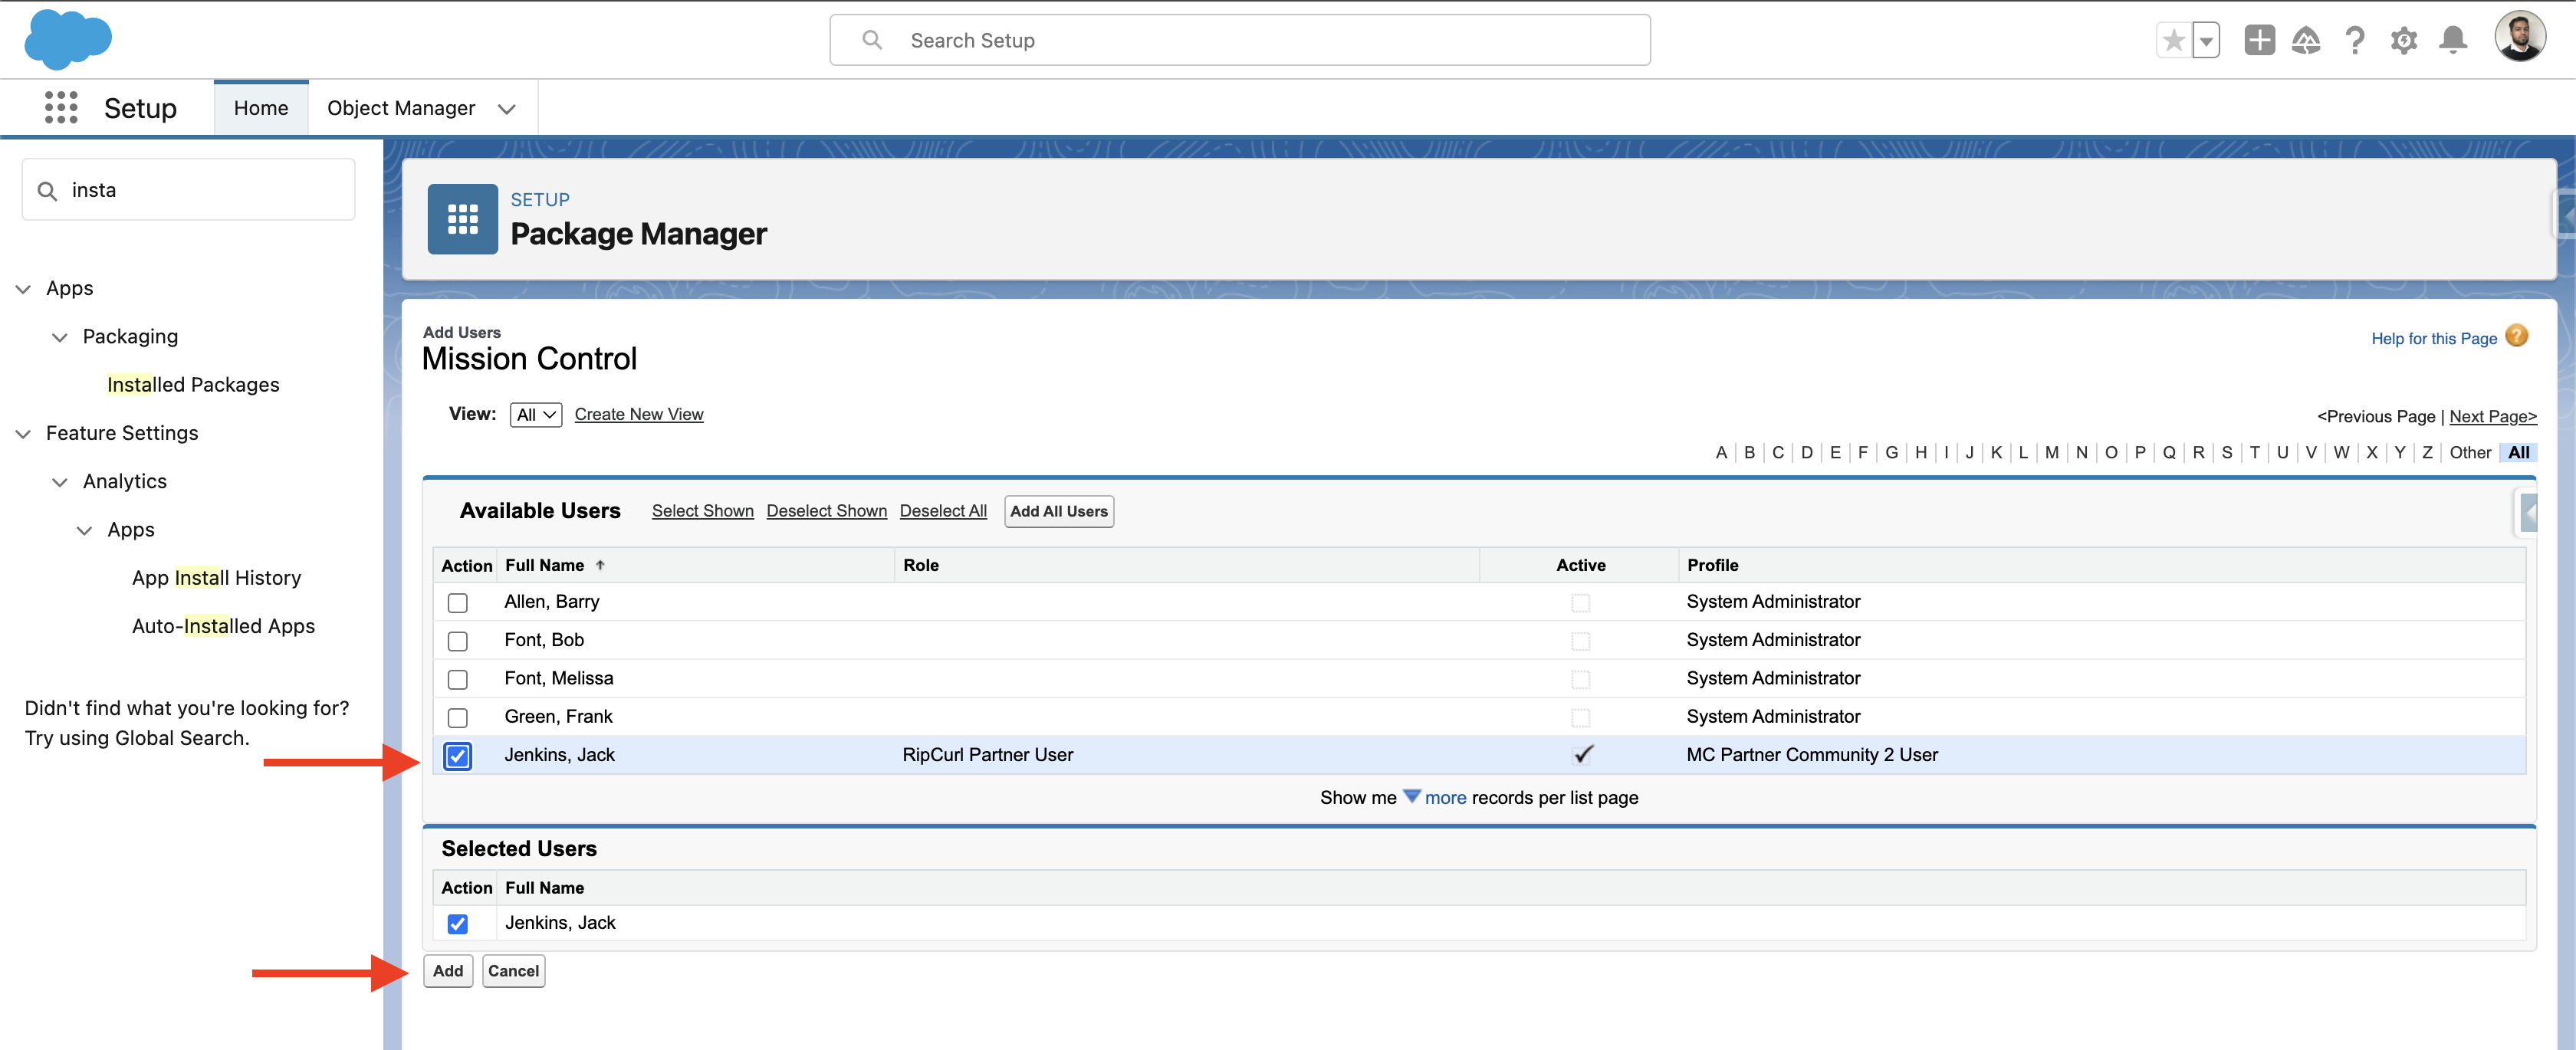Open the View All dropdown
This screenshot has width=2576, height=1050.
[536, 414]
